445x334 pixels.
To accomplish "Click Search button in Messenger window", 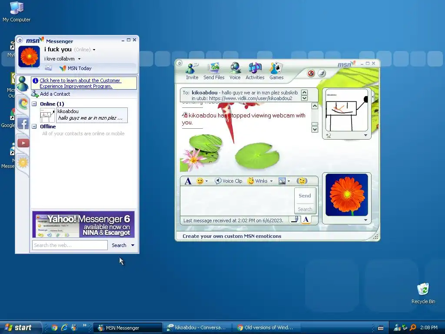I will (x=119, y=245).
